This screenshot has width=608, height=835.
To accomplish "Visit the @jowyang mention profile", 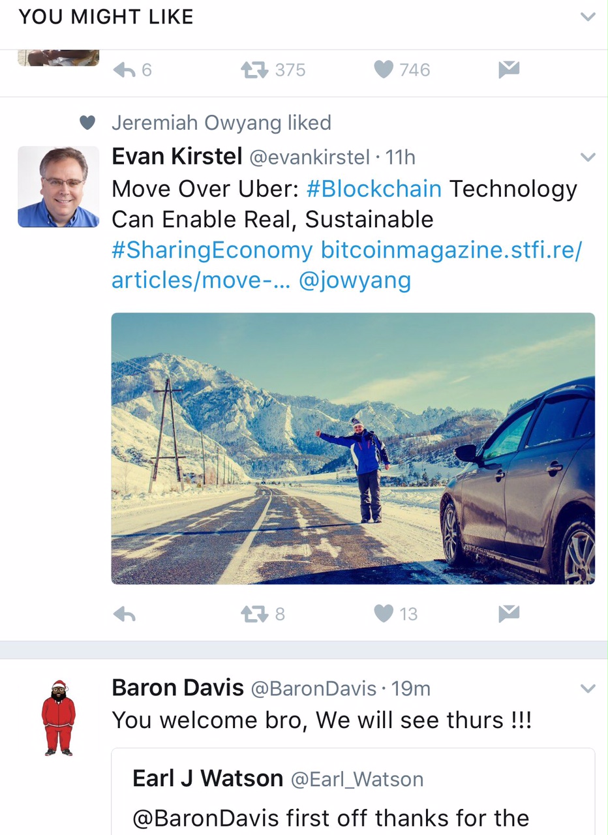I will [x=355, y=281].
